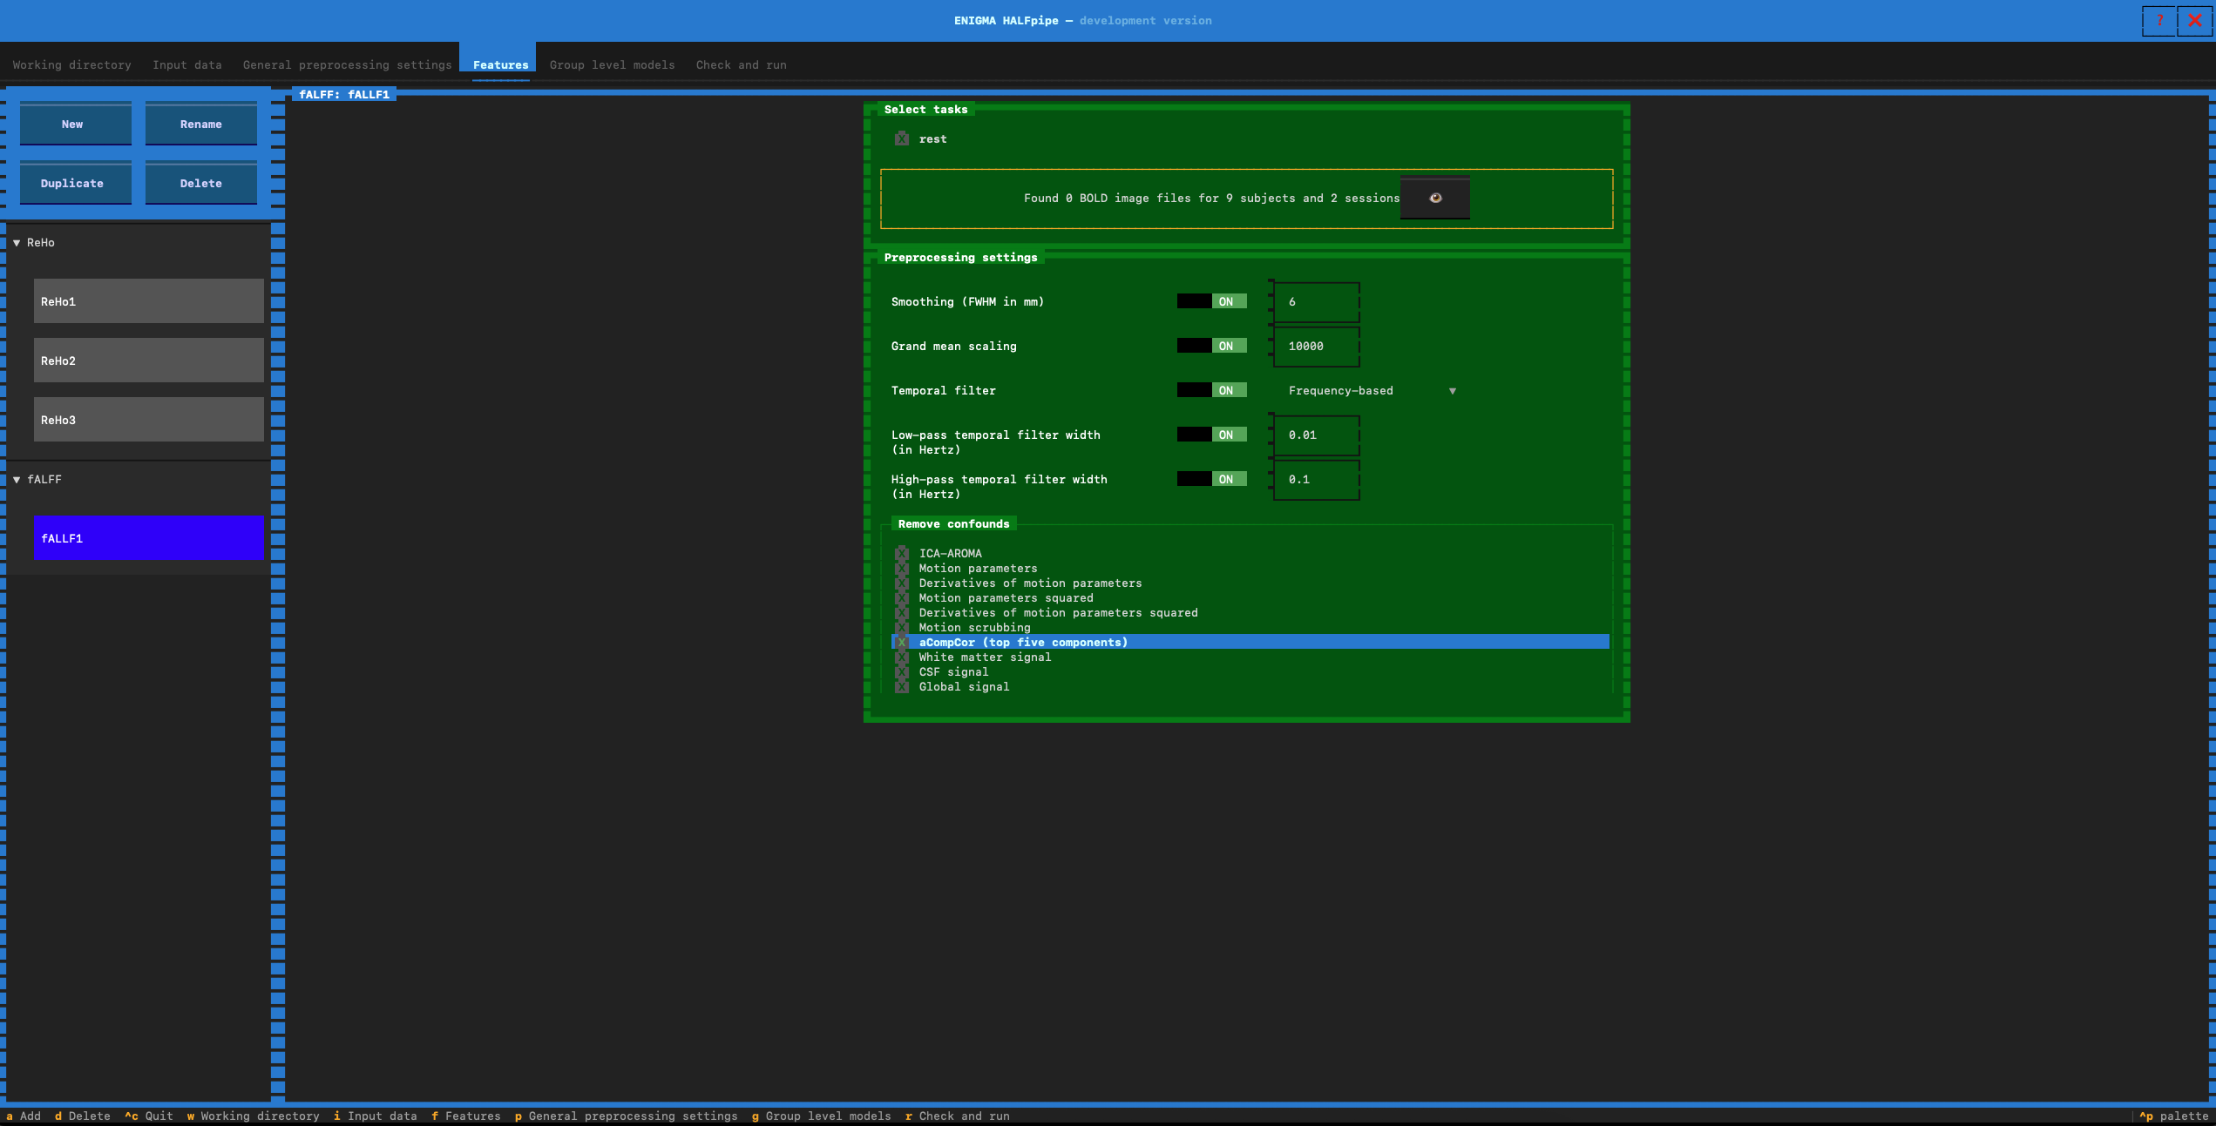The height and width of the screenshot is (1126, 2216).
Task: Toggle Motion scrubbing checkbox
Action: coord(902,627)
